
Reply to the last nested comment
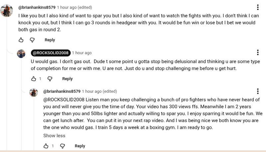(x=80, y=146)
